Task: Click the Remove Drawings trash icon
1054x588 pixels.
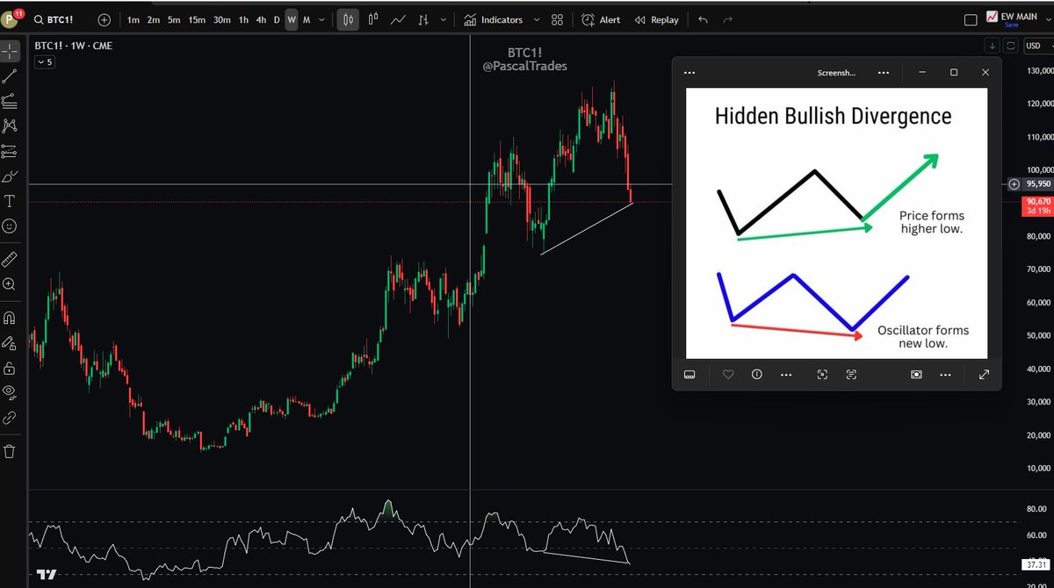Action: coord(11,449)
